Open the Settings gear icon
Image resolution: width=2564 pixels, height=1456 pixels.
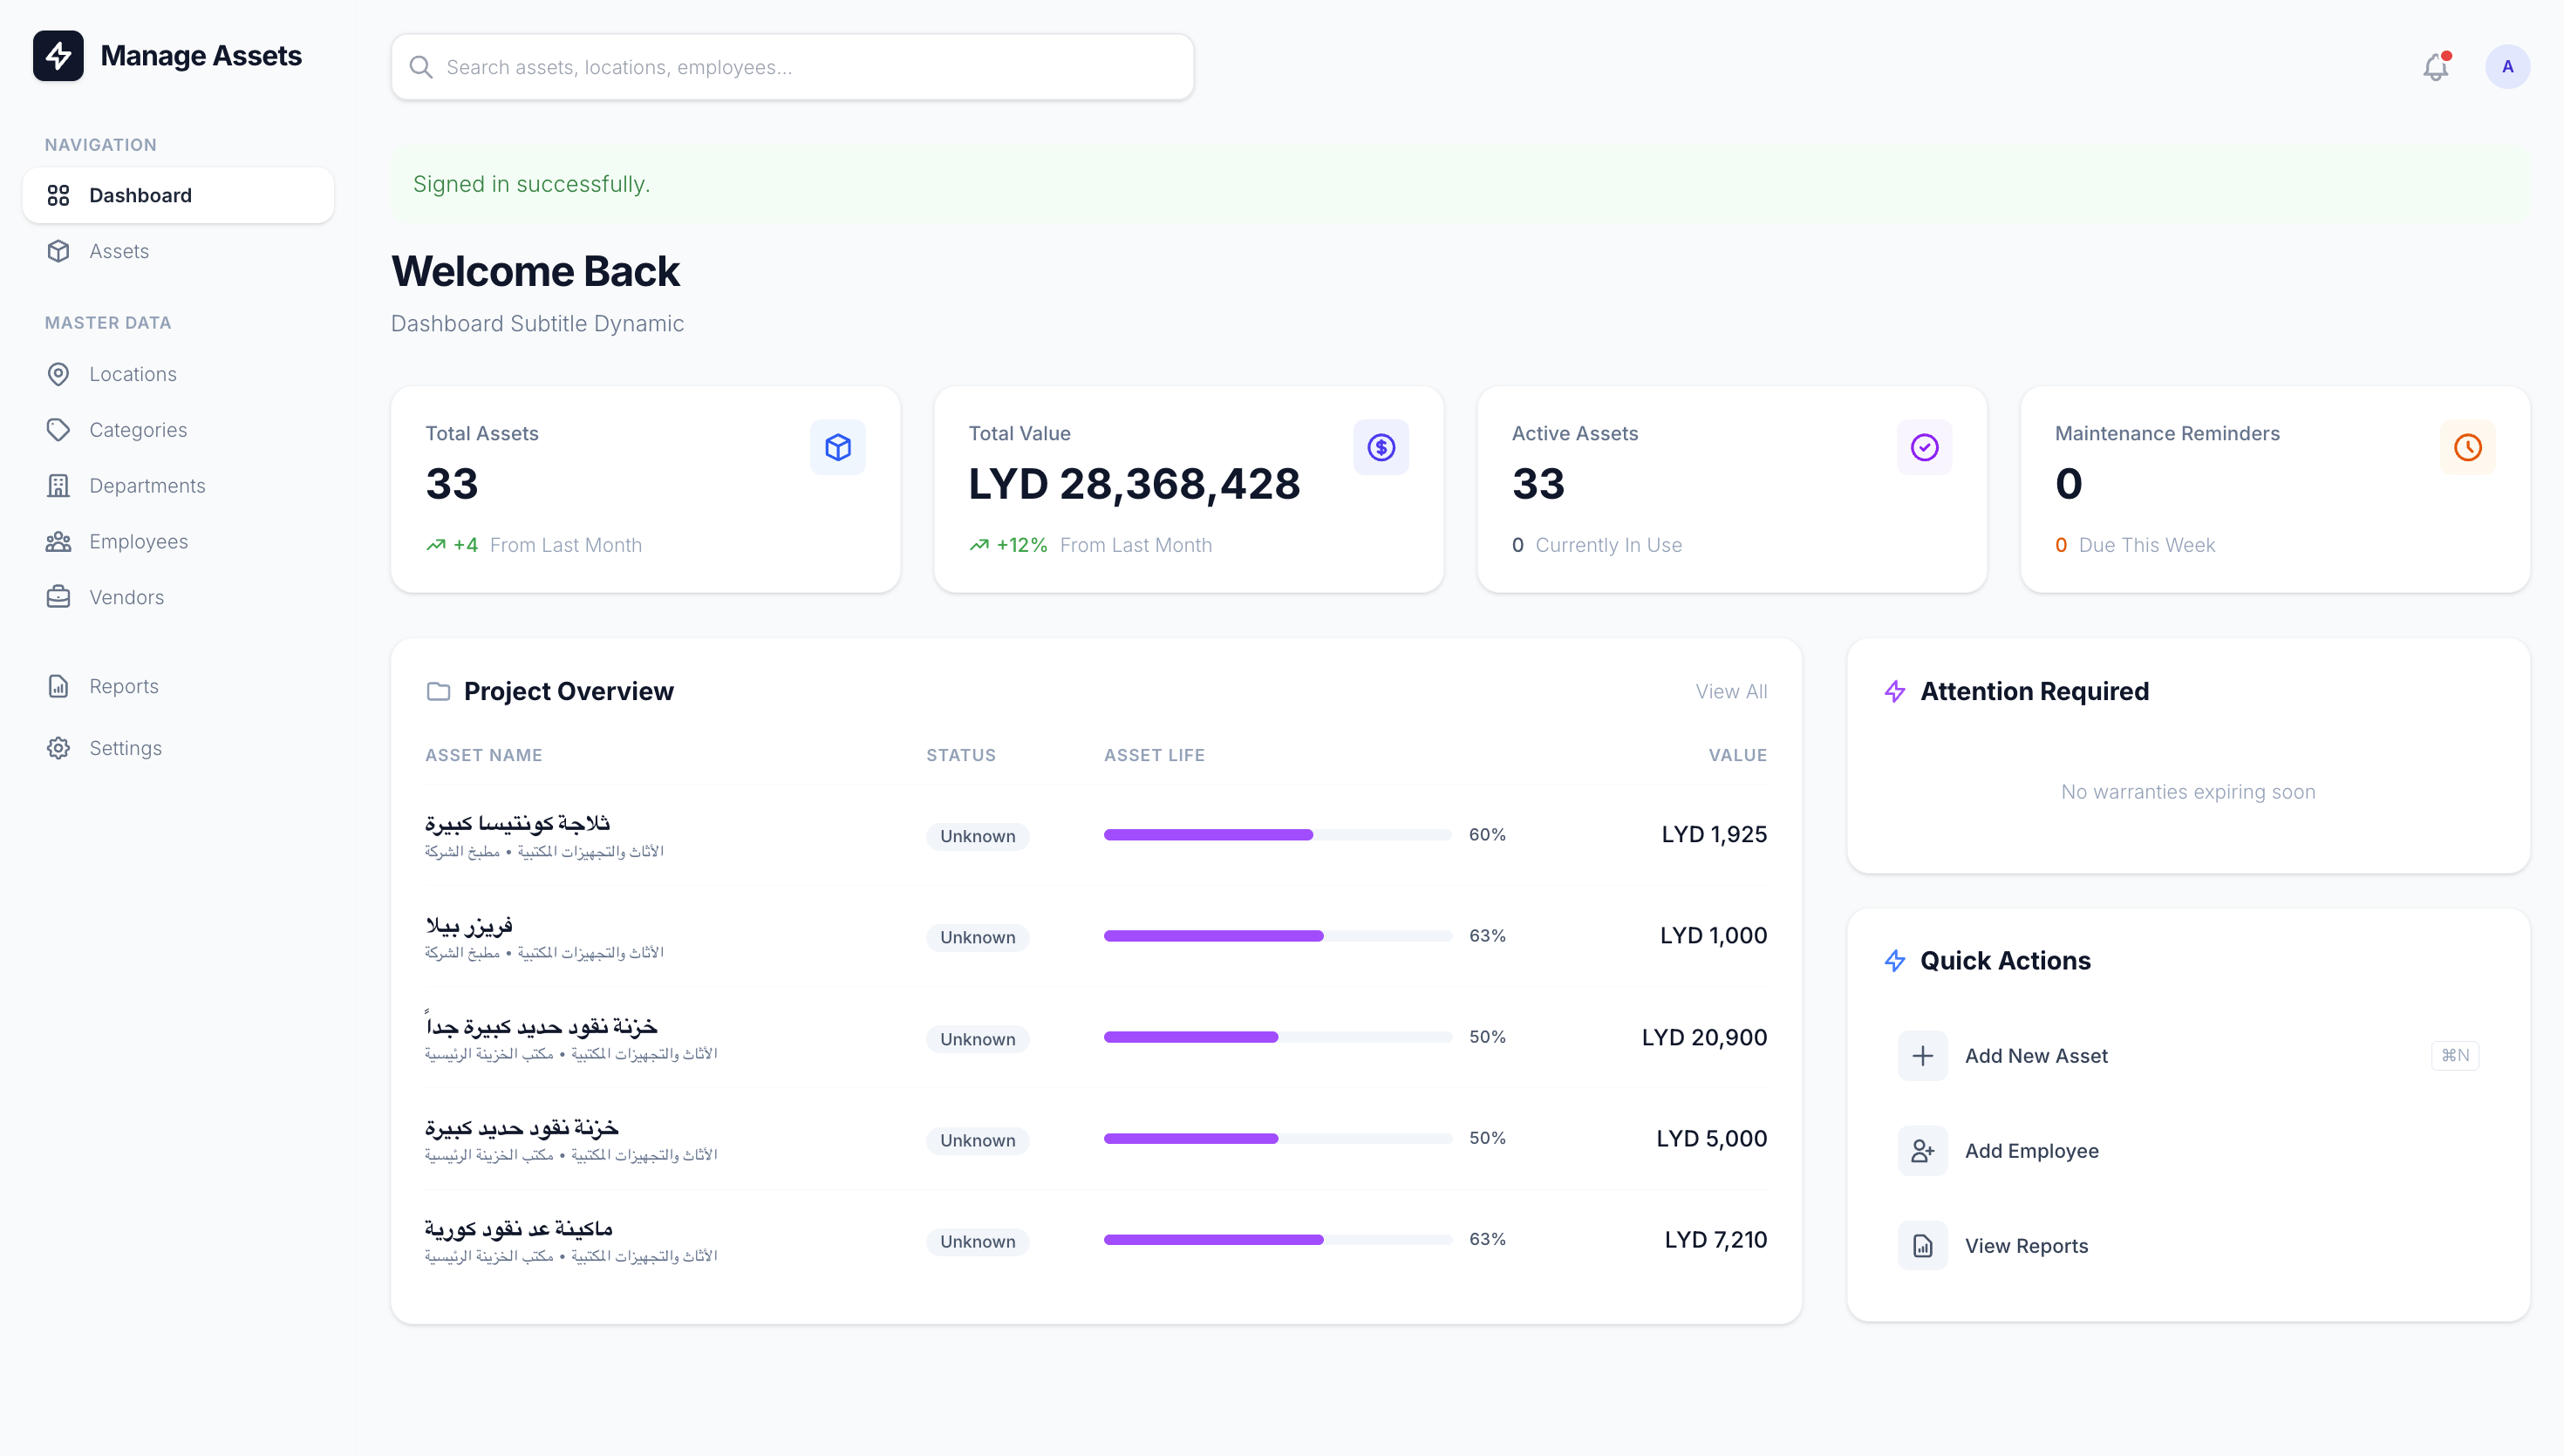coord(58,748)
